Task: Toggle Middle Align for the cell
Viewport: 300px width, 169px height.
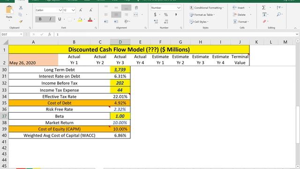Action: pyautogui.click(x=116, y=8)
